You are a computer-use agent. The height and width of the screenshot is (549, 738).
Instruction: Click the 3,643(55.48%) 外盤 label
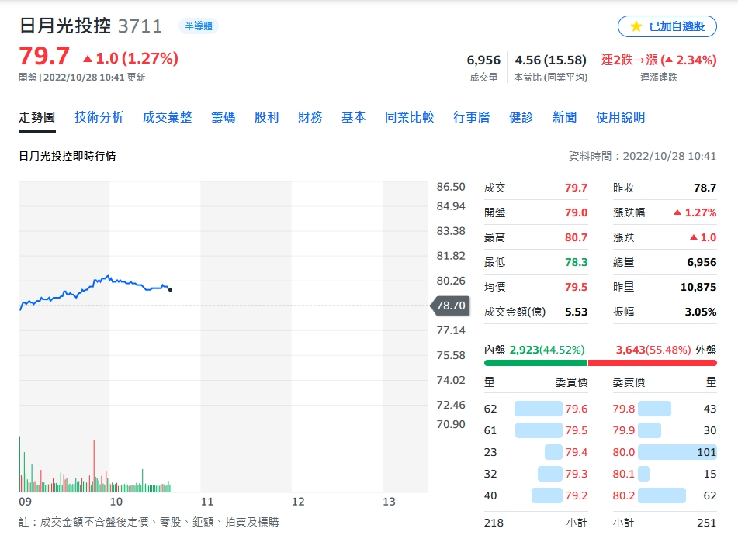(666, 350)
